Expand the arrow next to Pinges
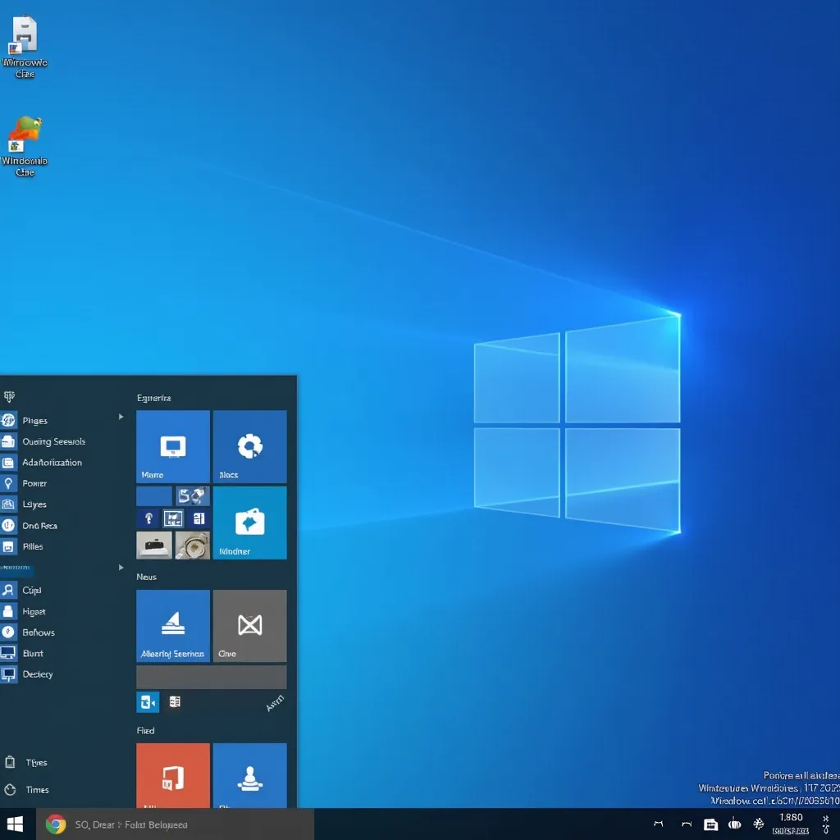Viewport: 840px width, 840px height. 121,417
